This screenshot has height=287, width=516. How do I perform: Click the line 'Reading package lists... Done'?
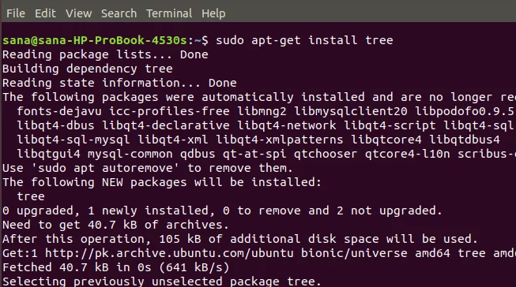click(105, 54)
